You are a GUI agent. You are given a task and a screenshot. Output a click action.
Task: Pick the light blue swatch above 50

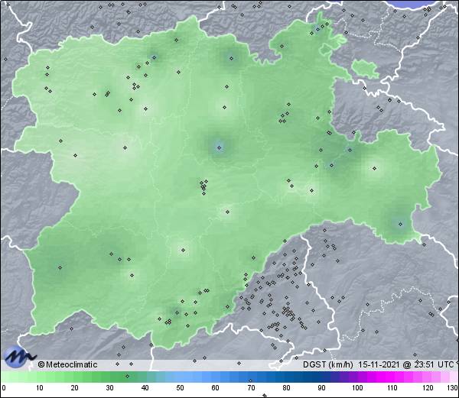click(x=180, y=377)
